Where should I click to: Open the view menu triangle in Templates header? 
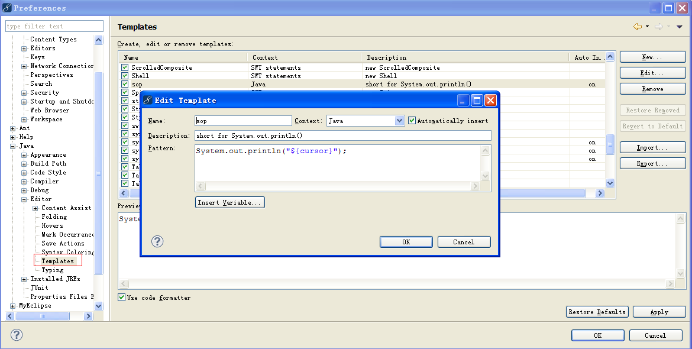click(680, 27)
